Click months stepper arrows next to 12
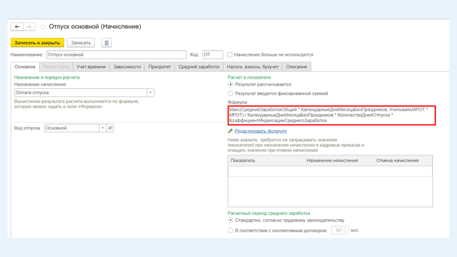Screen dimensions: 457x257 coord(345,231)
